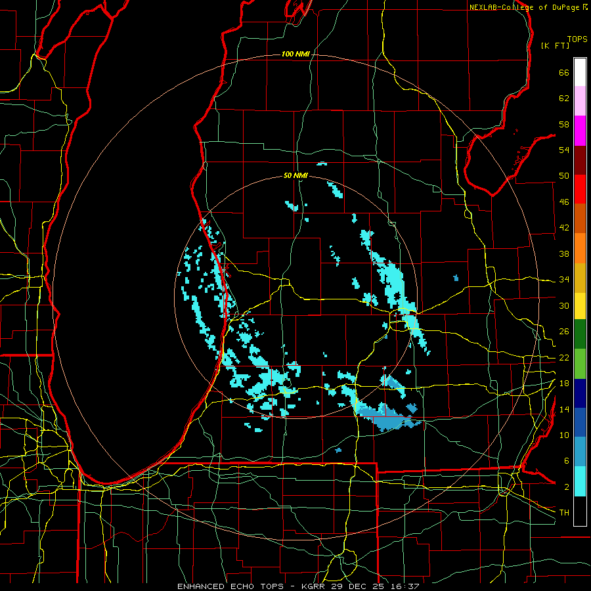Click the legend value 38
This screenshot has height=591, width=591.
click(564, 253)
